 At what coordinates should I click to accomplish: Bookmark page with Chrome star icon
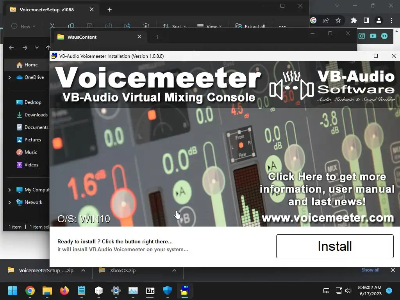point(338,20)
